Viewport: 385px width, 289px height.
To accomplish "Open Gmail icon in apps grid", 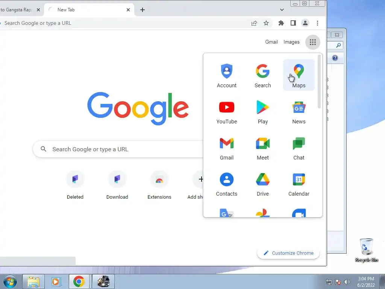I will (226, 148).
